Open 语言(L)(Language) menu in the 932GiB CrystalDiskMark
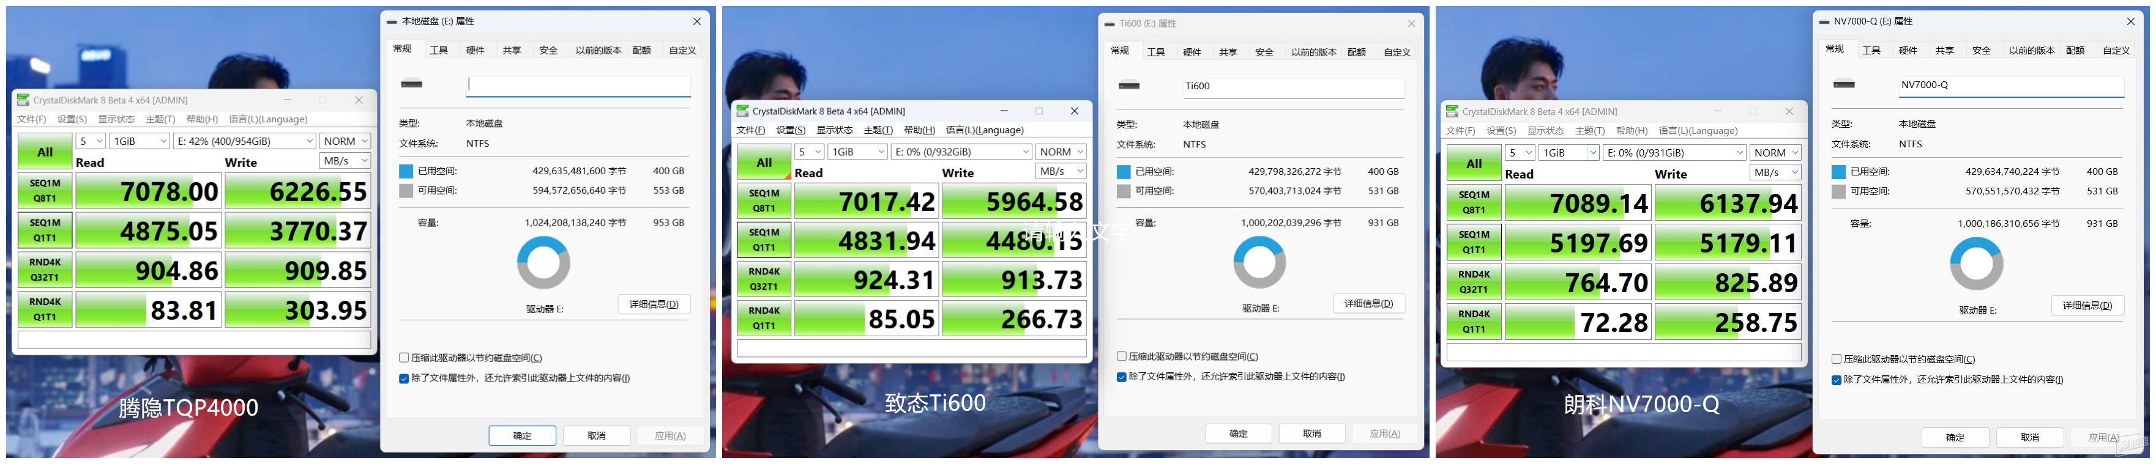 pyautogui.click(x=984, y=130)
